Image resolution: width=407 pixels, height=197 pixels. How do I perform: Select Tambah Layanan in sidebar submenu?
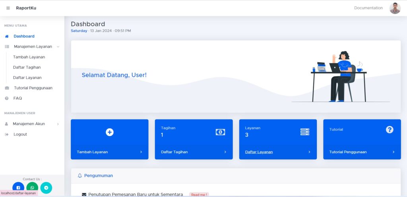pyautogui.click(x=29, y=57)
